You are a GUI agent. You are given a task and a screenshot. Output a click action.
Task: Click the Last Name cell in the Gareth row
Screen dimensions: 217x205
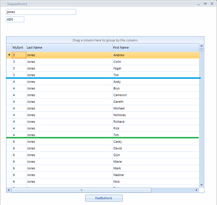point(69,102)
